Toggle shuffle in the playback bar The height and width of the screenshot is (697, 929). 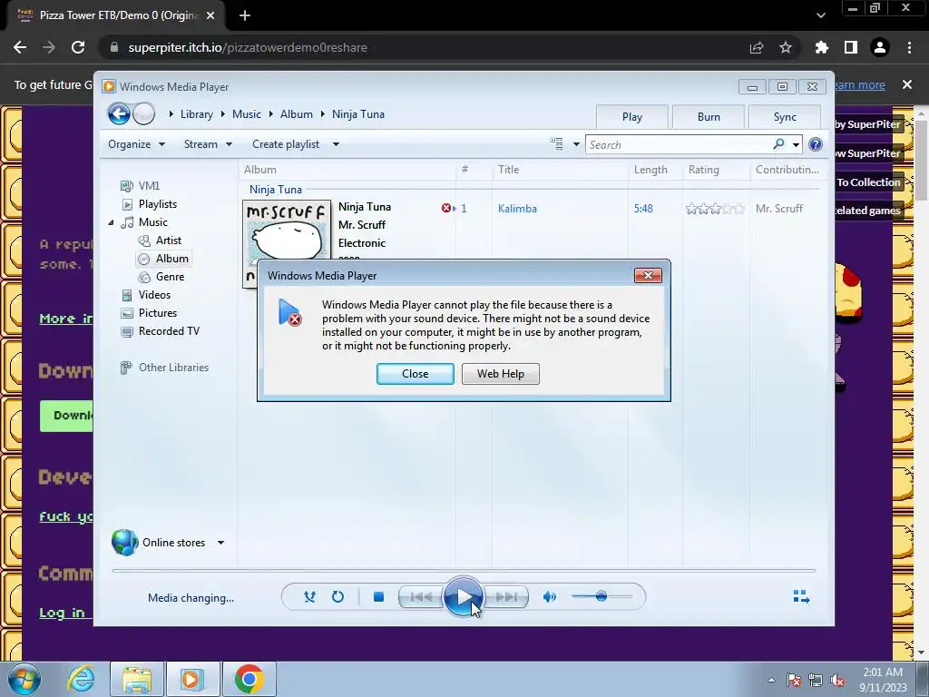[x=309, y=597]
